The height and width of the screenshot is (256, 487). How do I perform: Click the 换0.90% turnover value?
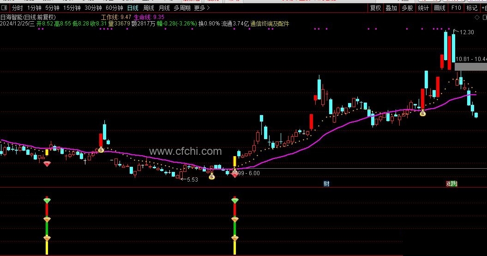pyautogui.click(x=209, y=24)
